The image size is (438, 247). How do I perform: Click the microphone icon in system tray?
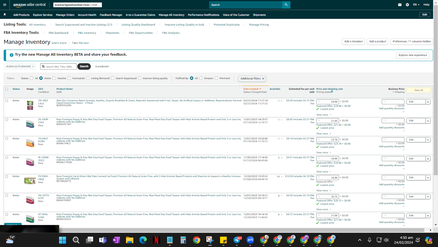370,240
